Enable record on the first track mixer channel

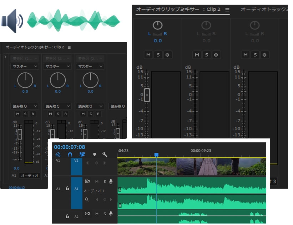[x=33, y=114]
